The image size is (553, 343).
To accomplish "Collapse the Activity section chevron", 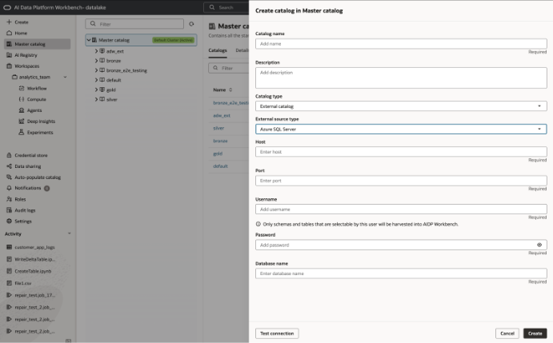I will click(x=69, y=233).
